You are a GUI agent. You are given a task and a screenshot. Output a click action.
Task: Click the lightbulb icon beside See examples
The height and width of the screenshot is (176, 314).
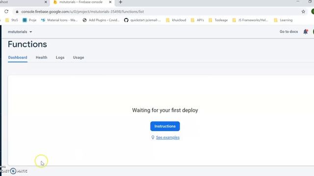(x=153, y=137)
